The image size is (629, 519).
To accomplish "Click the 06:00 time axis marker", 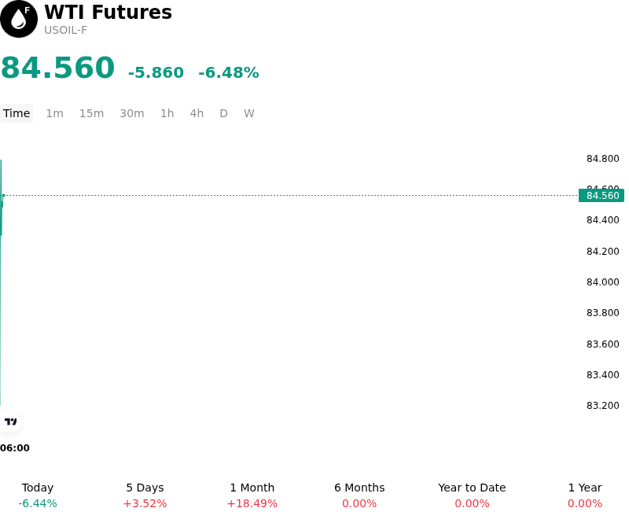I will [x=15, y=448].
